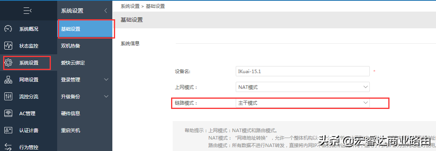This screenshot has width=436, height=151.
Task: Select 基础设置 submenu item
Action: [85, 29]
